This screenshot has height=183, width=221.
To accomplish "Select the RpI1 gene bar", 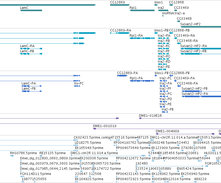I will [x=142, y=10].
